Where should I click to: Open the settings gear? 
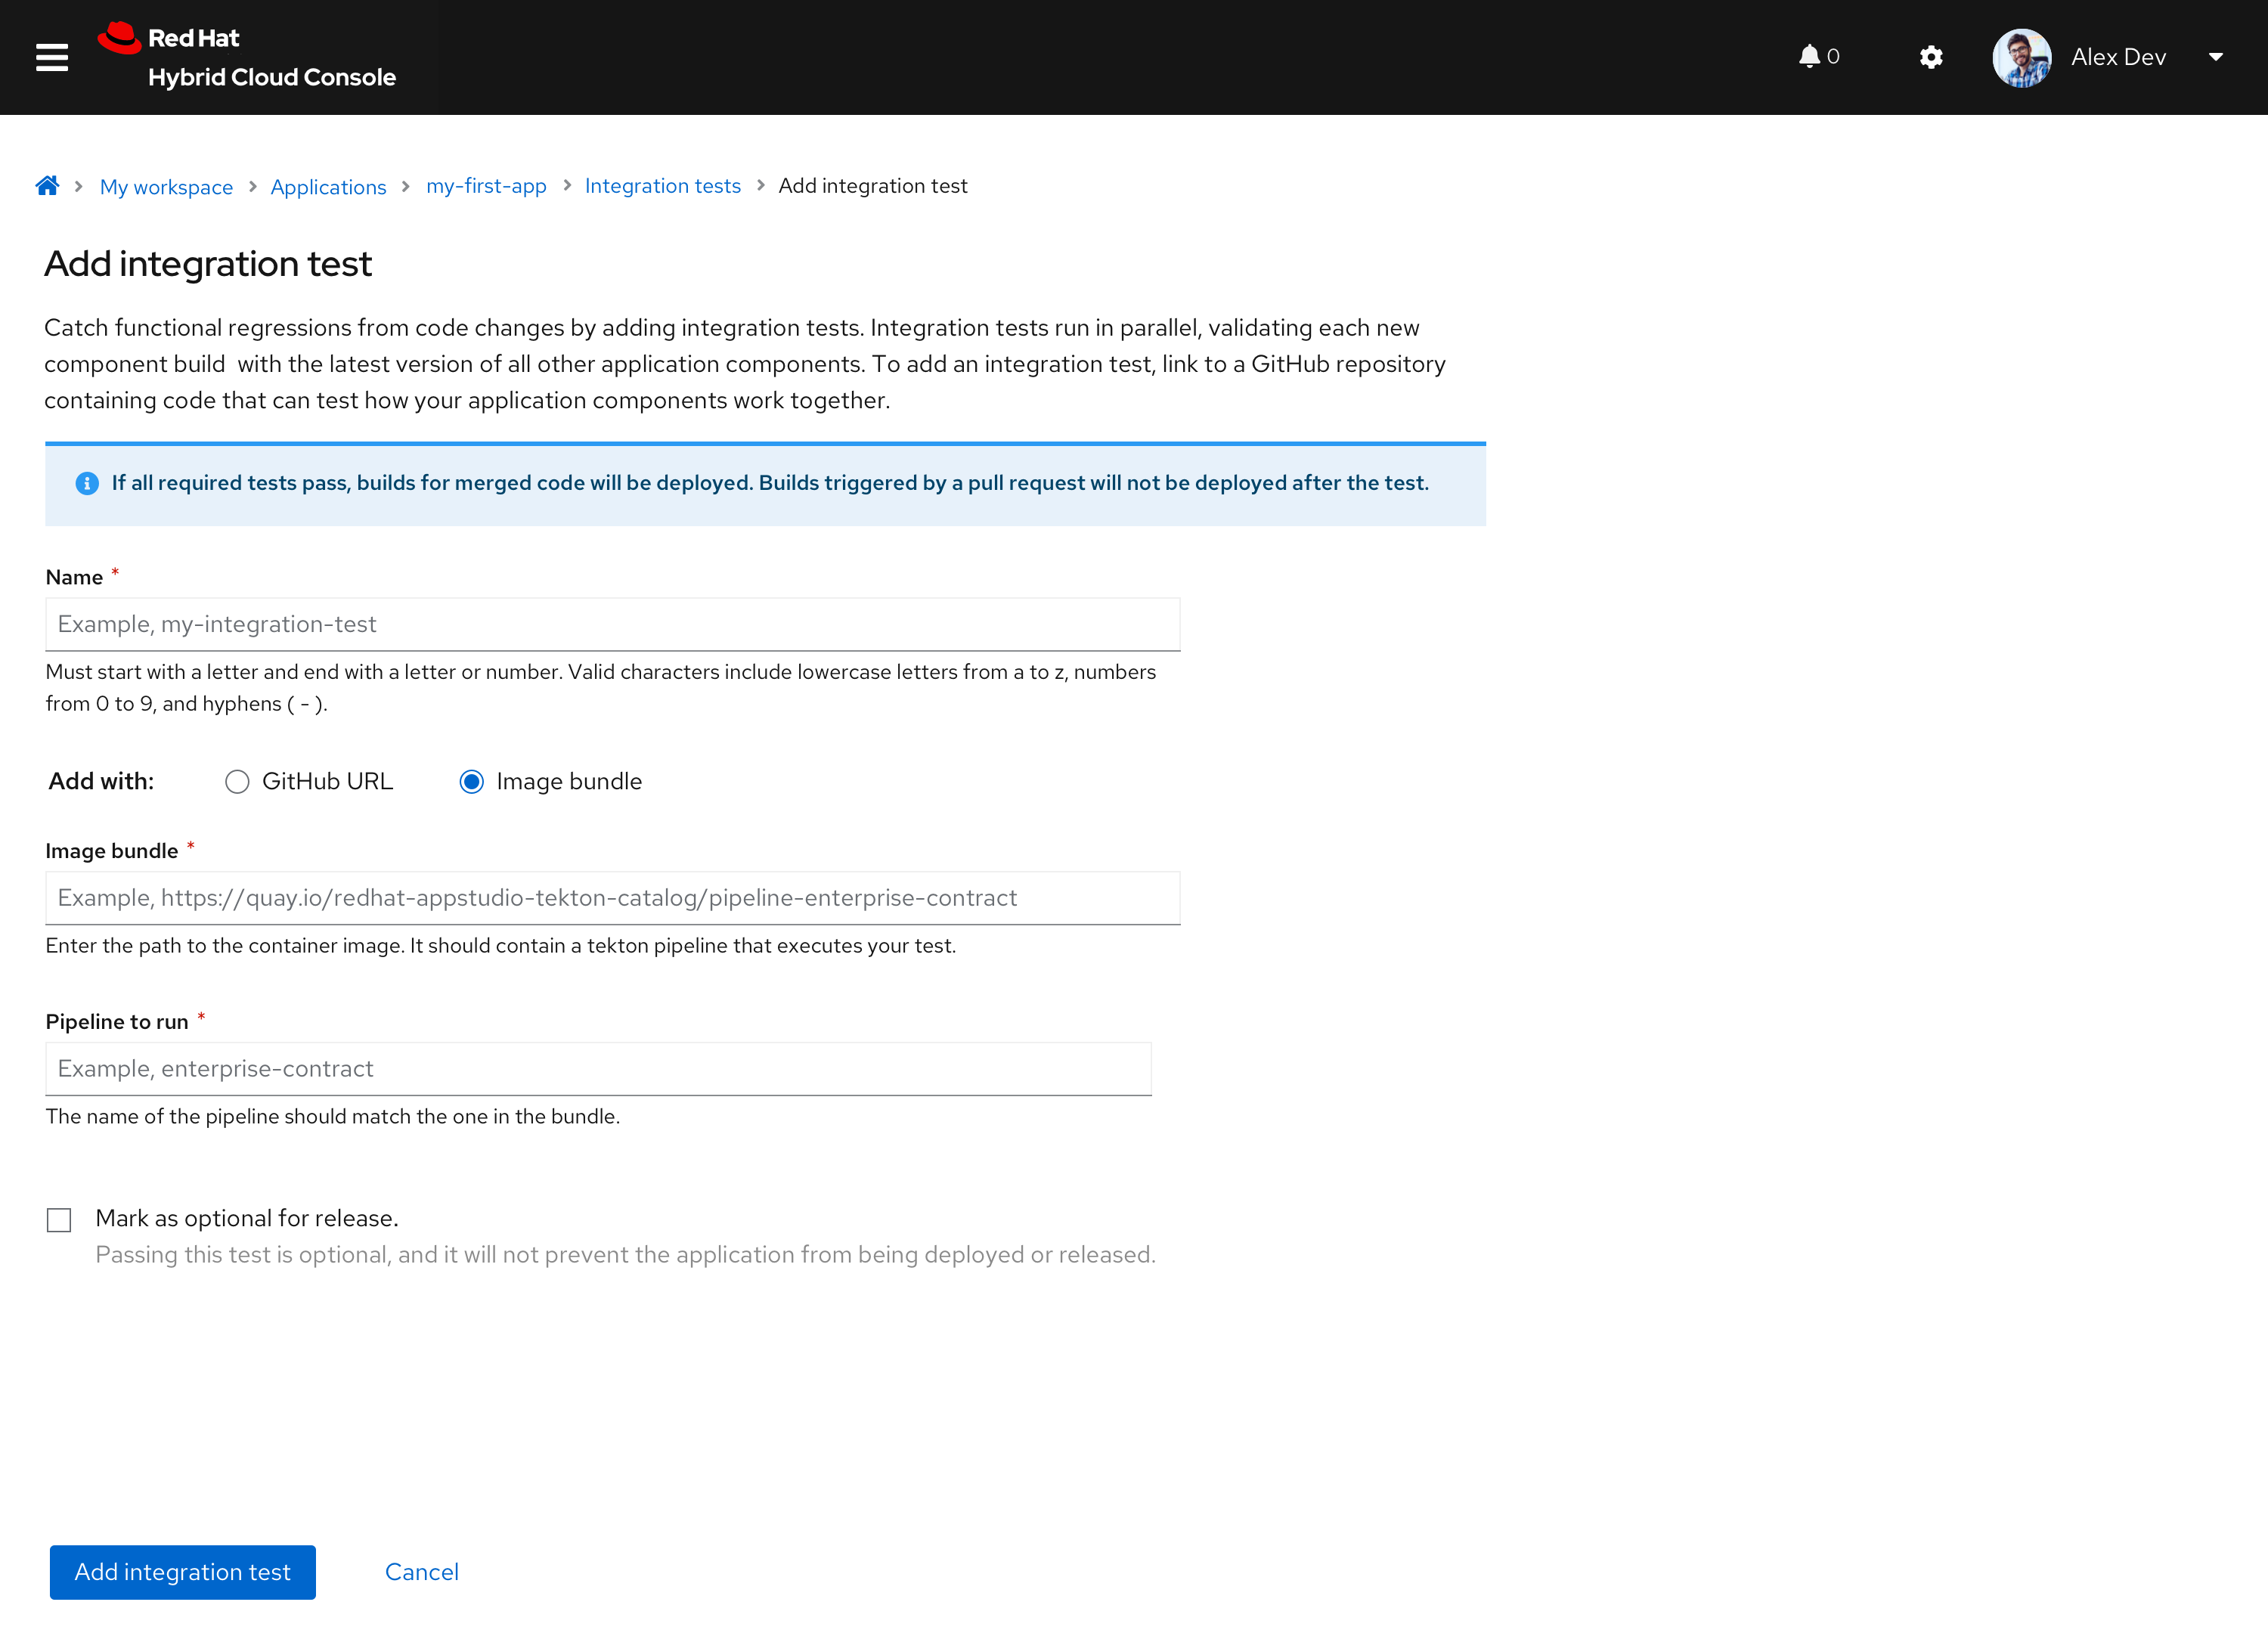1931,57
